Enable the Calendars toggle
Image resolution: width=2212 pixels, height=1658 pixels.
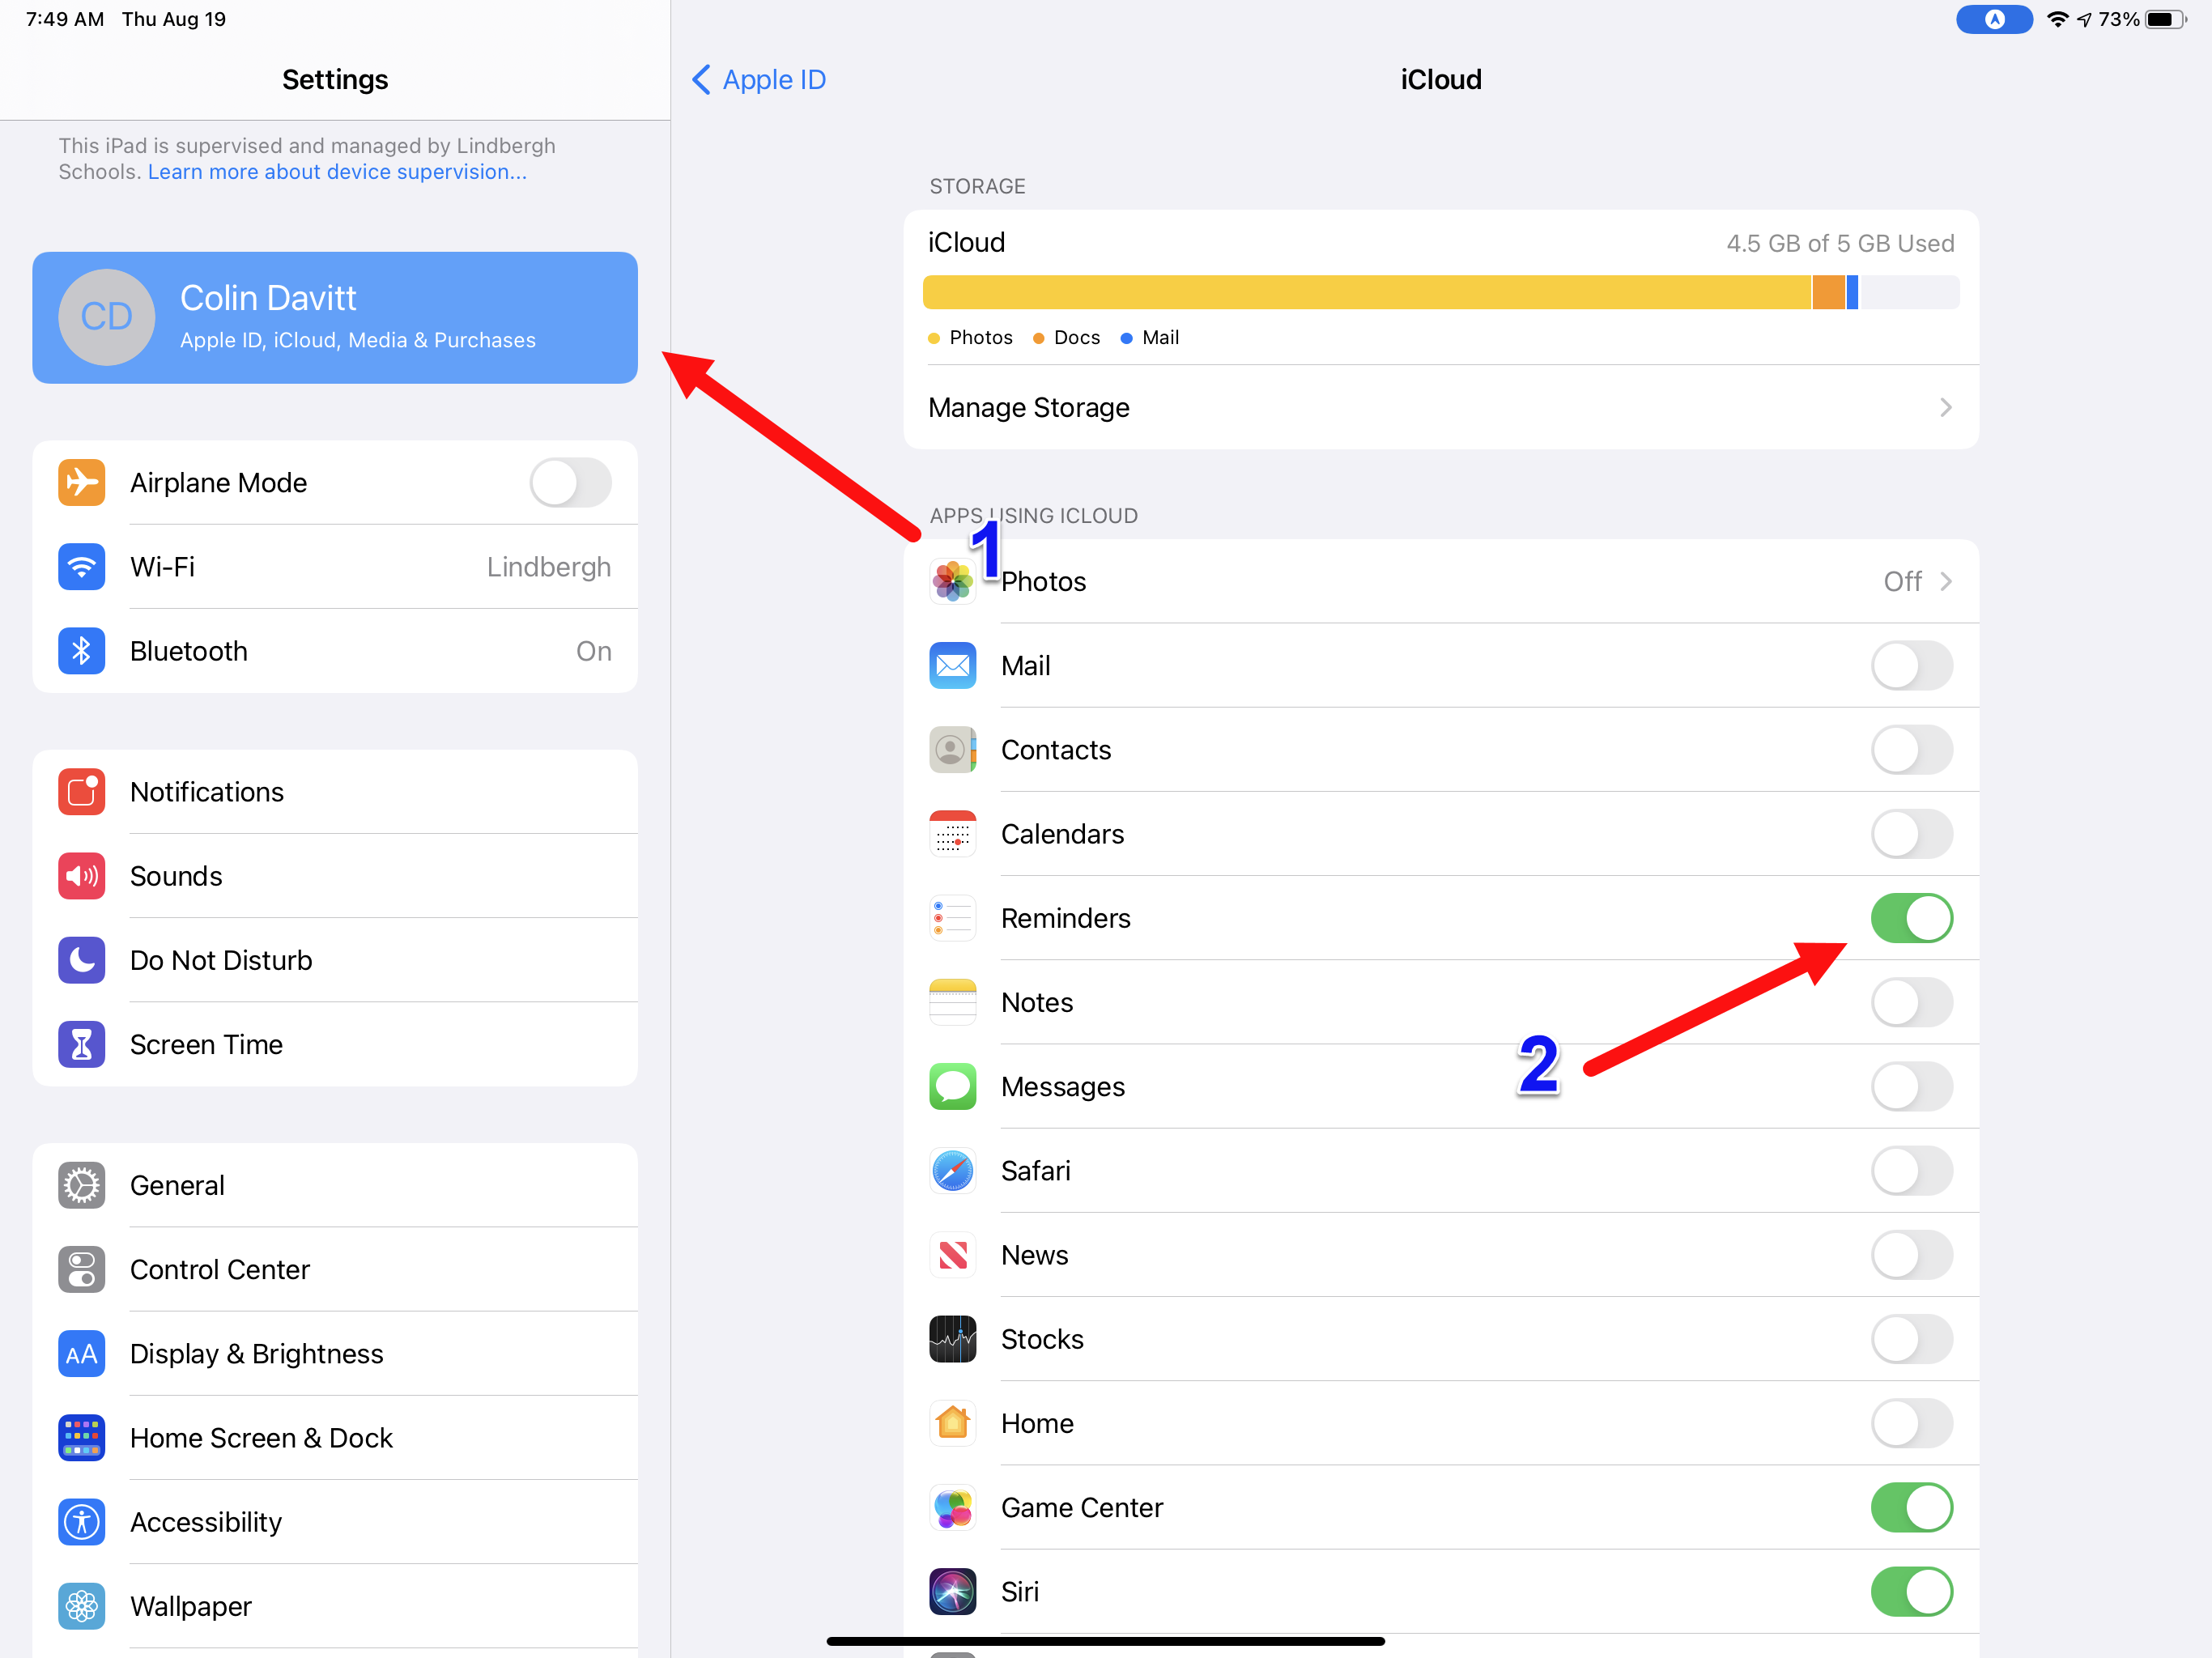tap(1911, 833)
